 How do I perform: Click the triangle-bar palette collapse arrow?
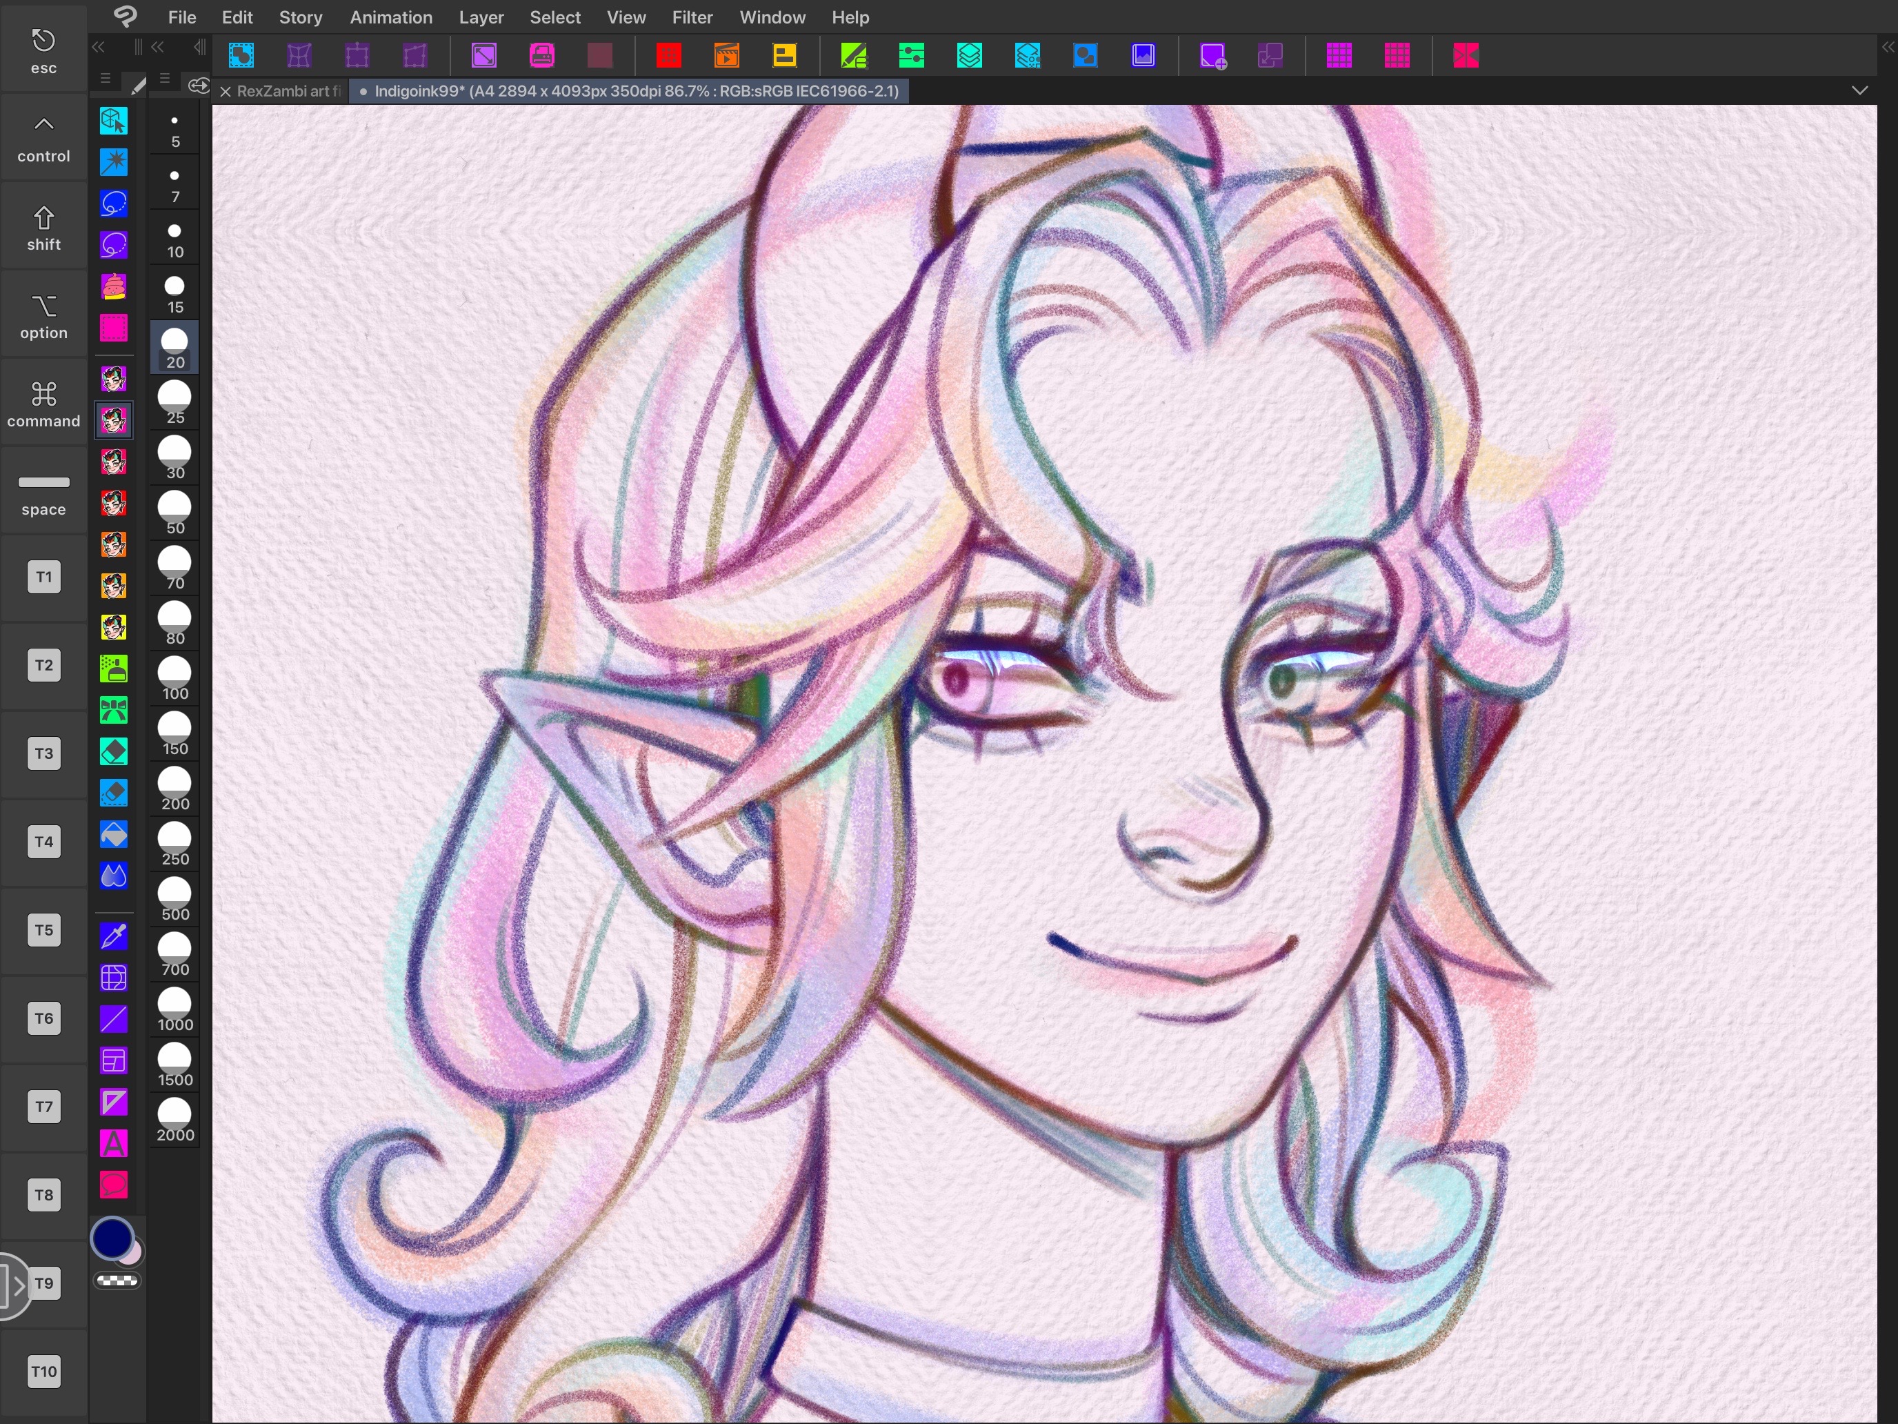(200, 47)
